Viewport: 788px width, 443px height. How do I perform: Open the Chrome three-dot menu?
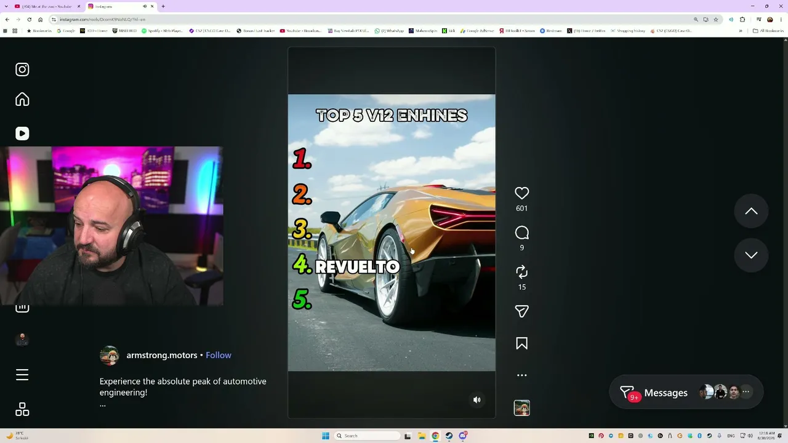coord(781,20)
